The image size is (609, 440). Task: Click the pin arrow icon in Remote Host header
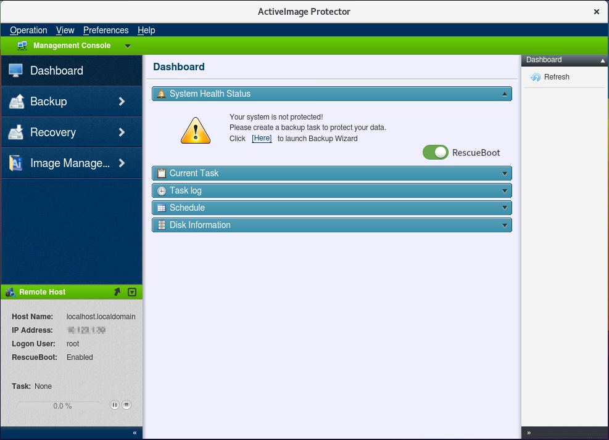click(117, 292)
